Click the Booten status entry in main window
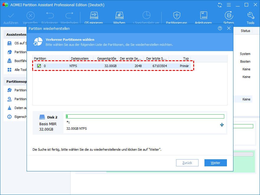 tap(245, 61)
